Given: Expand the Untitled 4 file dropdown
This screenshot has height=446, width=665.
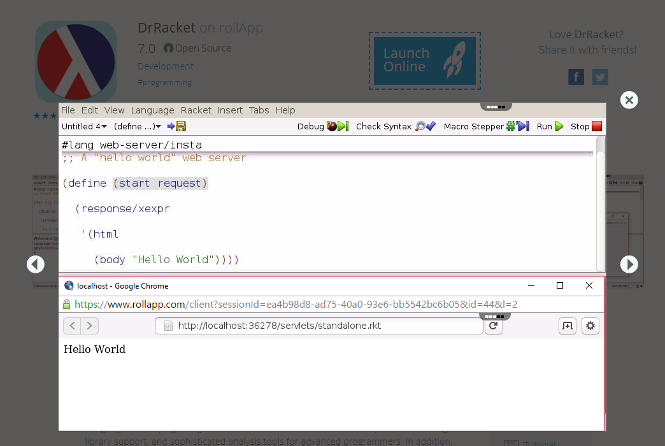Looking at the screenshot, I should coord(84,126).
